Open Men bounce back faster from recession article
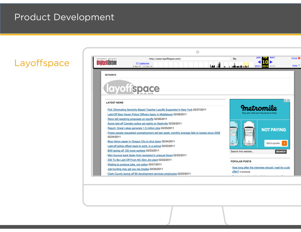 (x=140, y=155)
